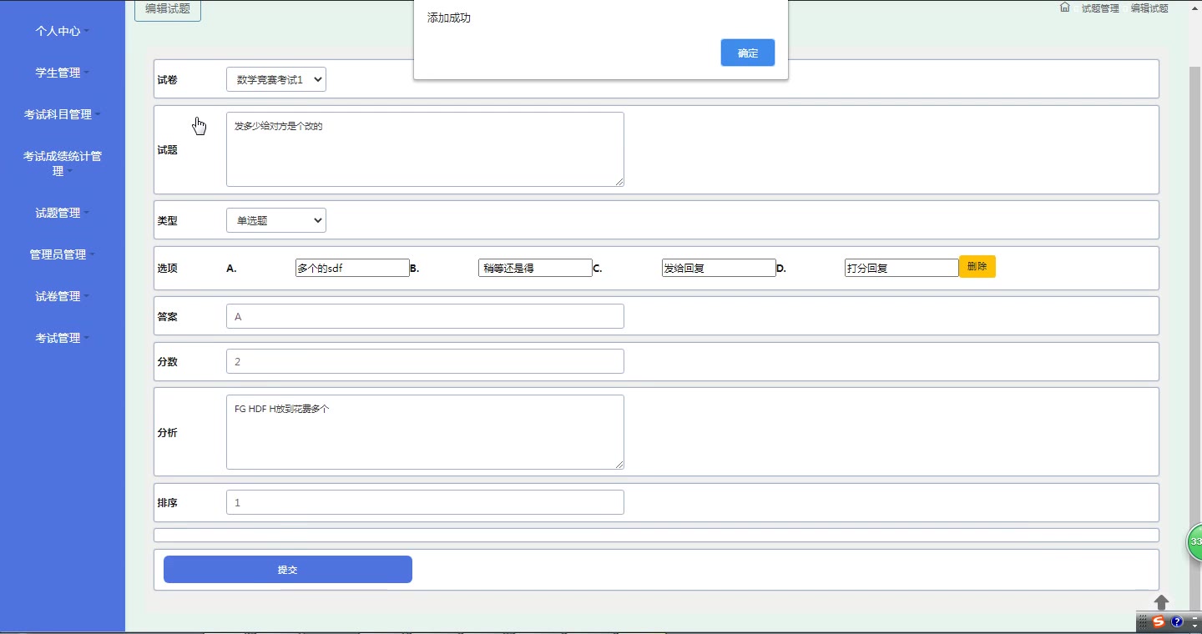The height and width of the screenshot is (634, 1202).
Task: Open the 类型 dropdown showing 单选题
Action: 276,220
